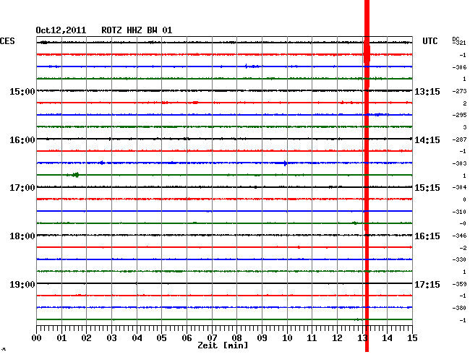Pick minute tick label 04

tap(137, 338)
